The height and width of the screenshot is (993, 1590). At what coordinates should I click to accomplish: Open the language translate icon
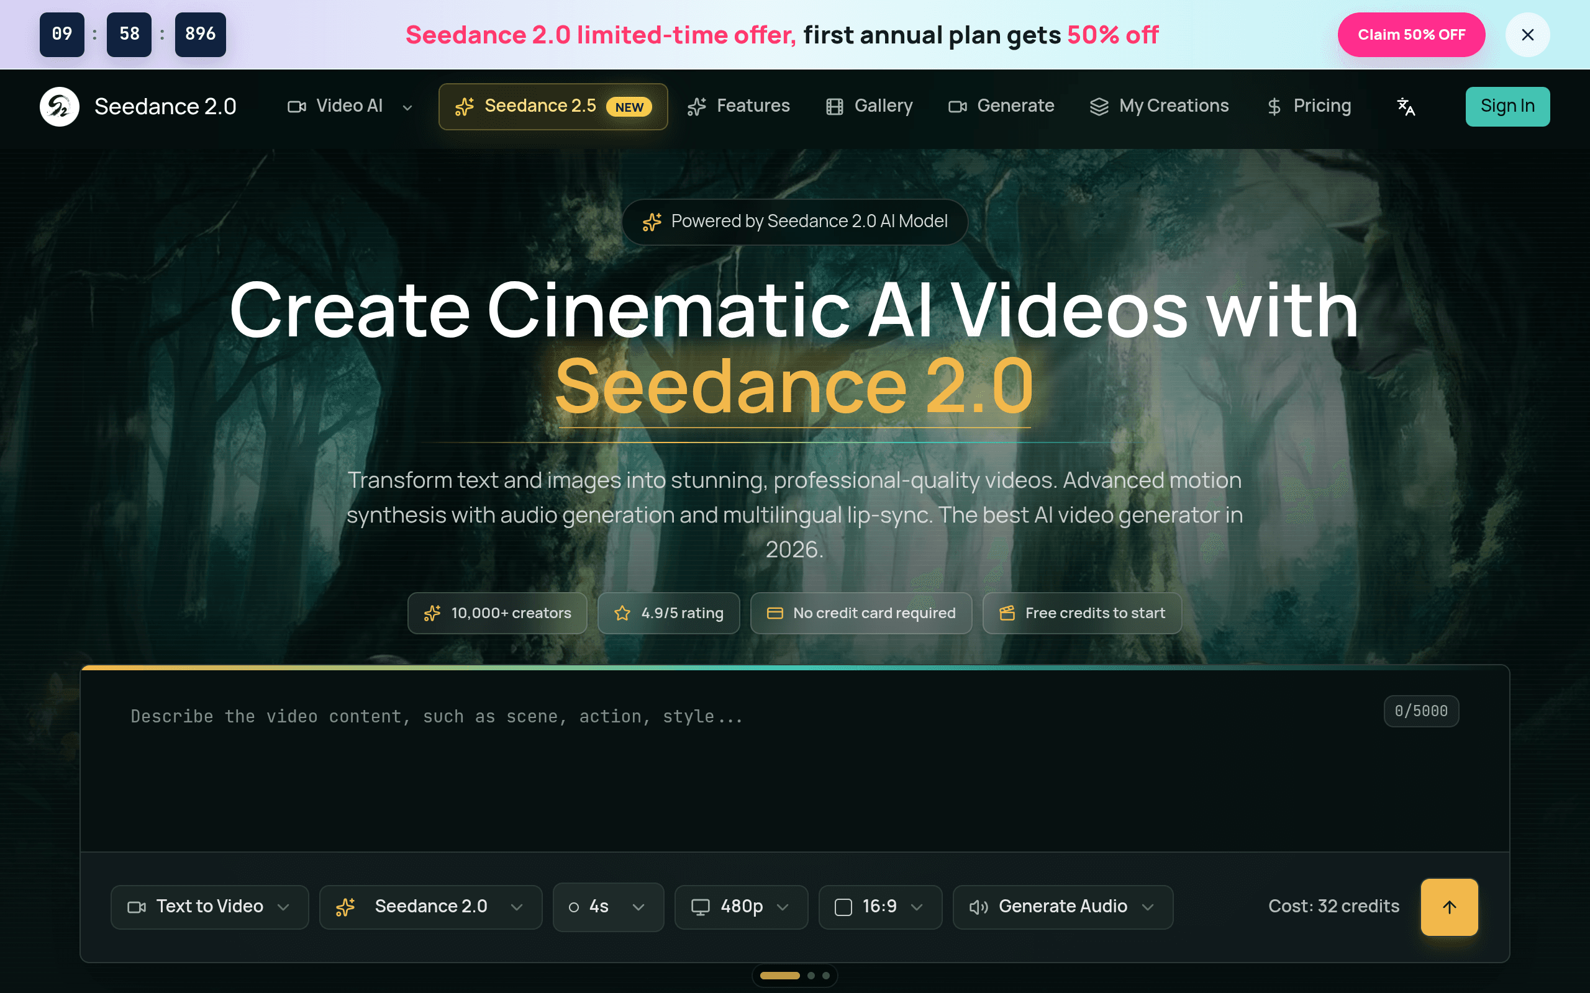click(1406, 106)
